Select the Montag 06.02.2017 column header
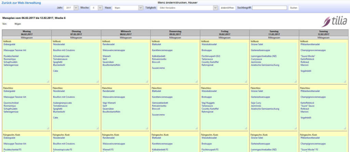Screen dimensions: 350x152 27,32
